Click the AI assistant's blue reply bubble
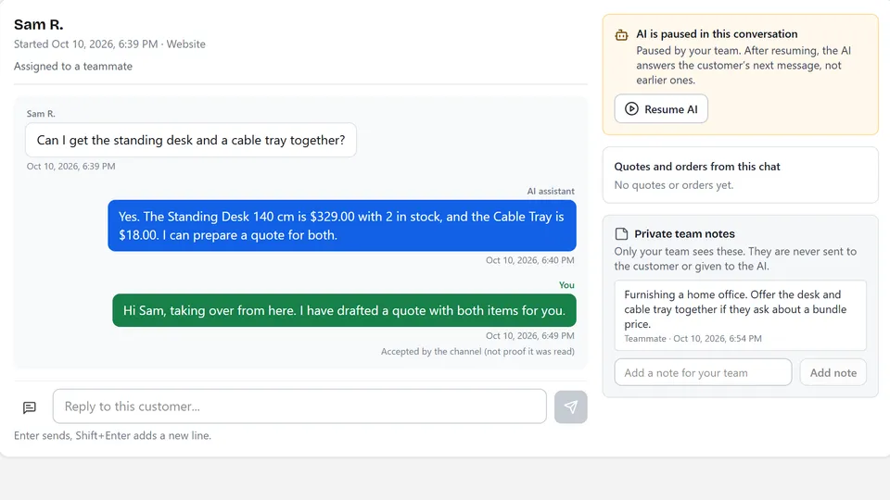Screen dimensions: 890x500 (x=342, y=226)
